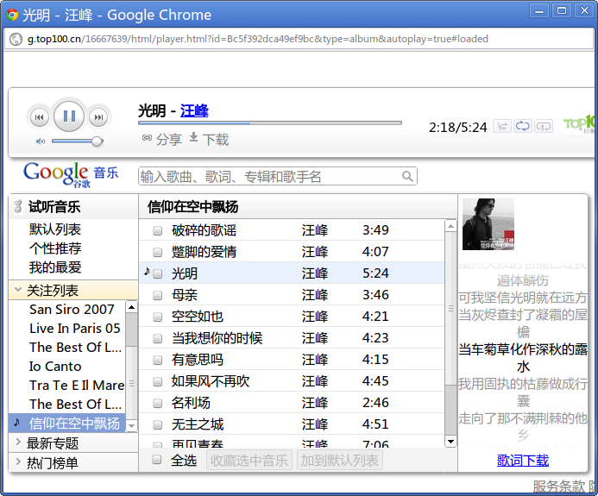The image size is (598, 496).
Task: Click the album cover thumbnail
Action: [488, 224]
